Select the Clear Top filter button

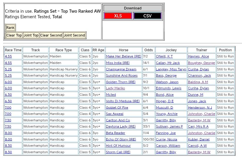tap(14, 35)
